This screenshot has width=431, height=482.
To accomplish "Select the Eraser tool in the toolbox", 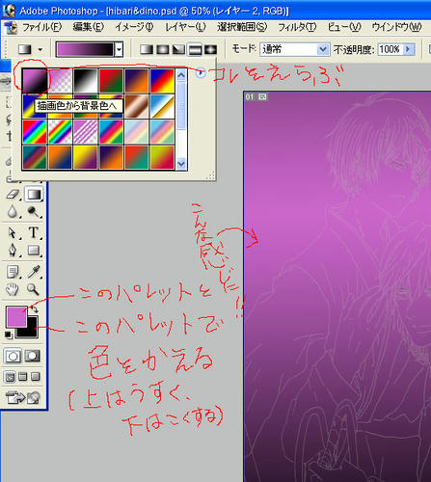I will pyautogui.click(x=13, y=195).
